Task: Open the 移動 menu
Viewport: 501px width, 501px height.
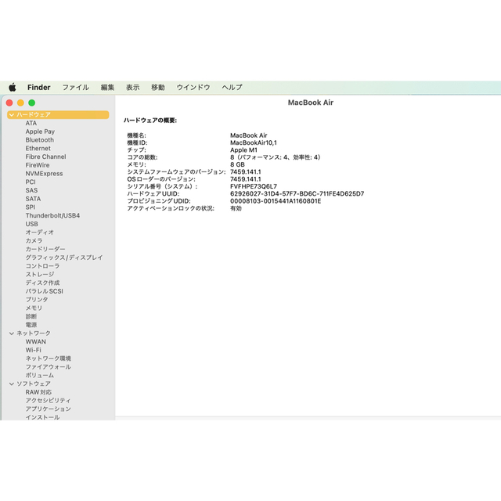Action: pos(158,87)
